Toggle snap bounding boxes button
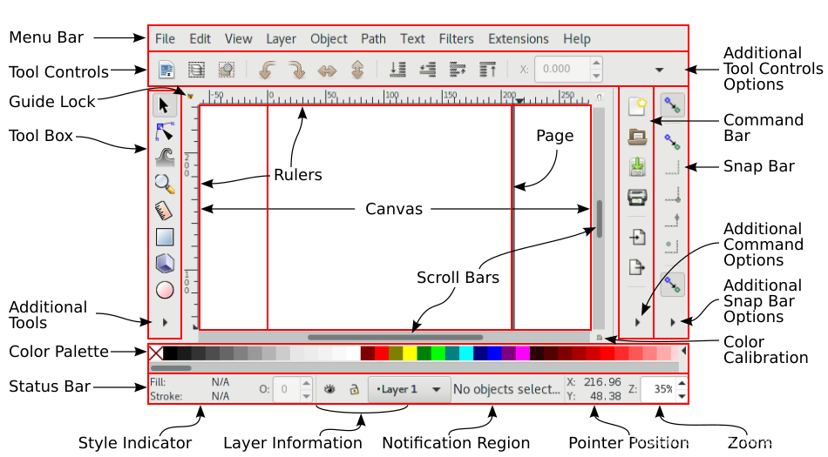This screenshot has height=457, width=828. point(672,141)
